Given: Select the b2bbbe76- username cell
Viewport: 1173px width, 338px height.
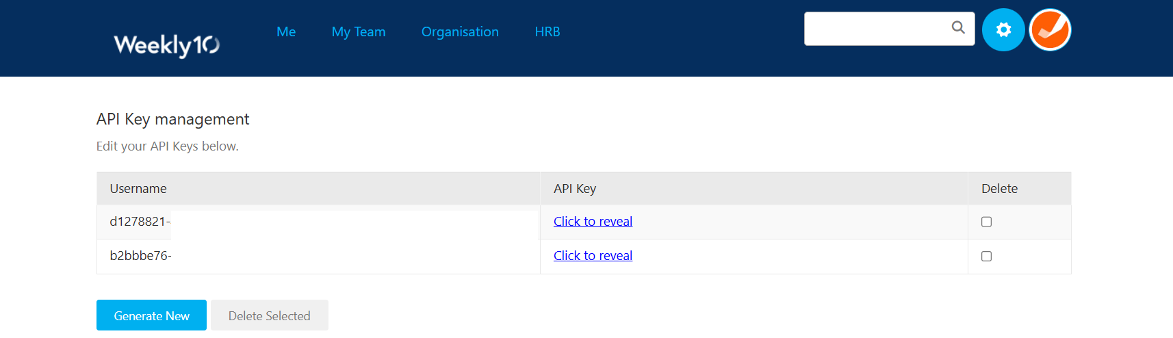Looking at the screenshot, I should [140, 256].
